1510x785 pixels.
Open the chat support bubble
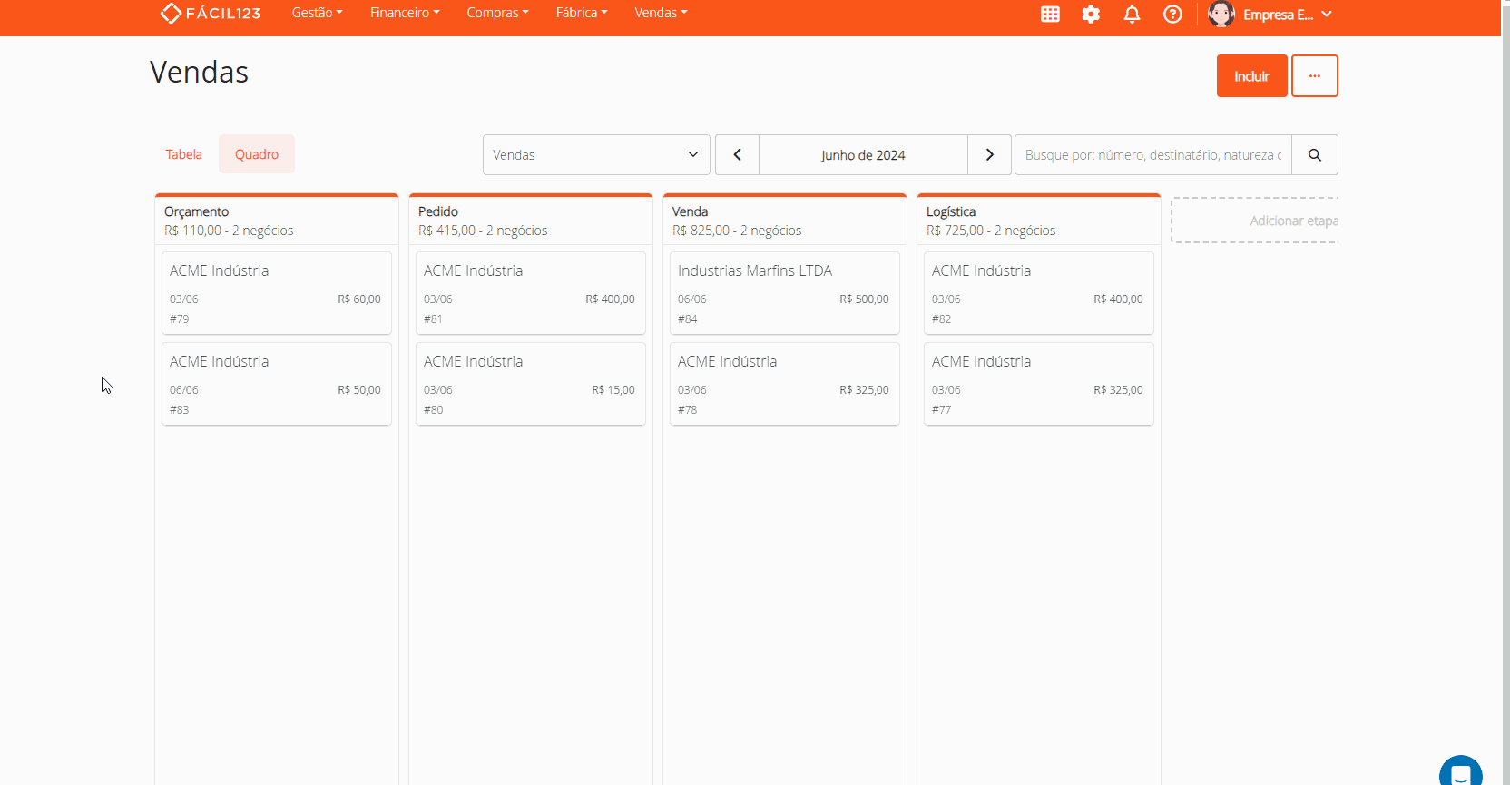1460,772
